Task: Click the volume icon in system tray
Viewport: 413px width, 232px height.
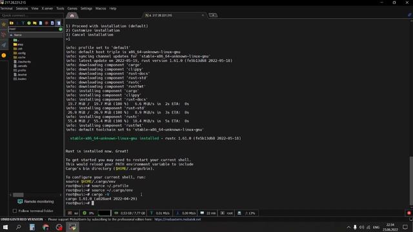Action: pos(361,227)
